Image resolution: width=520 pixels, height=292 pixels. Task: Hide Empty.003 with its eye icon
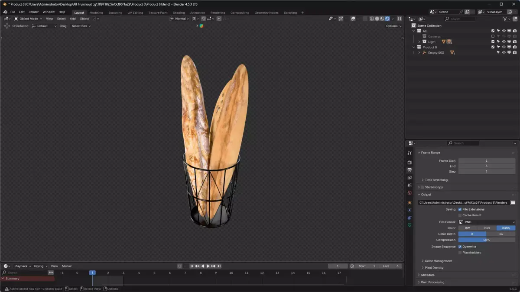click(504, 53)
